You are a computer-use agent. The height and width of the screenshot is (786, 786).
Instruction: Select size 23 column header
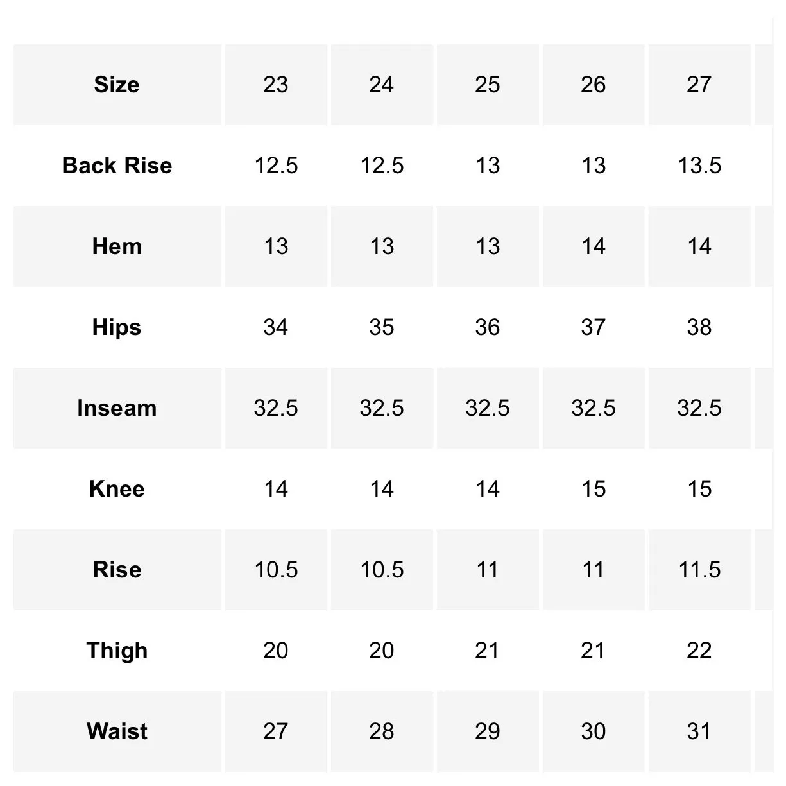[276, 85]
